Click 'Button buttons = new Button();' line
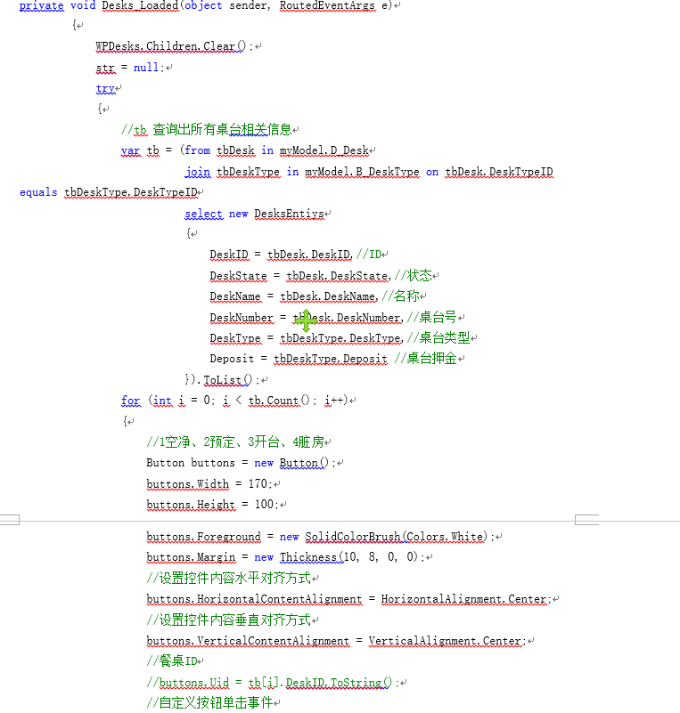Image resolution: width=680 pixels, height=713 pixels. pos(242,463)
